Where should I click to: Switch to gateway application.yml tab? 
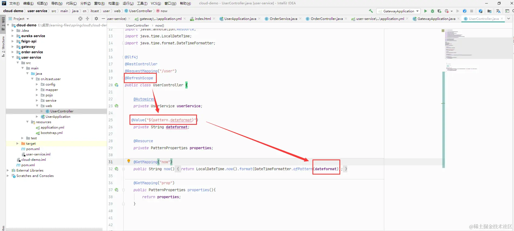pos(160,19)
